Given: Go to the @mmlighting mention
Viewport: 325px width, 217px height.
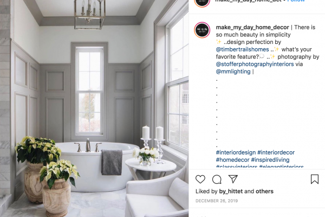Looking at the screenshot, I should [x=233, y=72].
